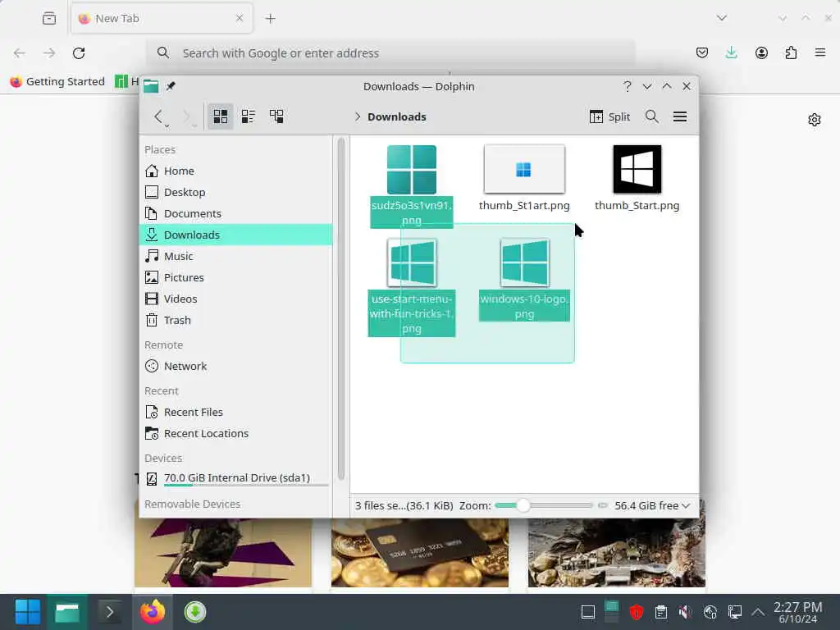This screenshot has width=840, height=630.
Task: Open Trash in Places panel
Action: (x=236, y=321)
